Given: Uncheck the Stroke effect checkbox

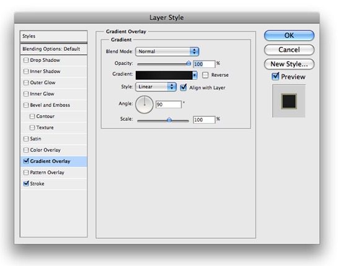Looking at the screenshot, I should click(26, 184).
